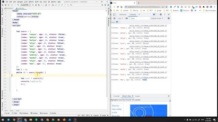Run the current file with the green play icon
The width and height of the screenshot is (218, 122).
click(33, 5)
